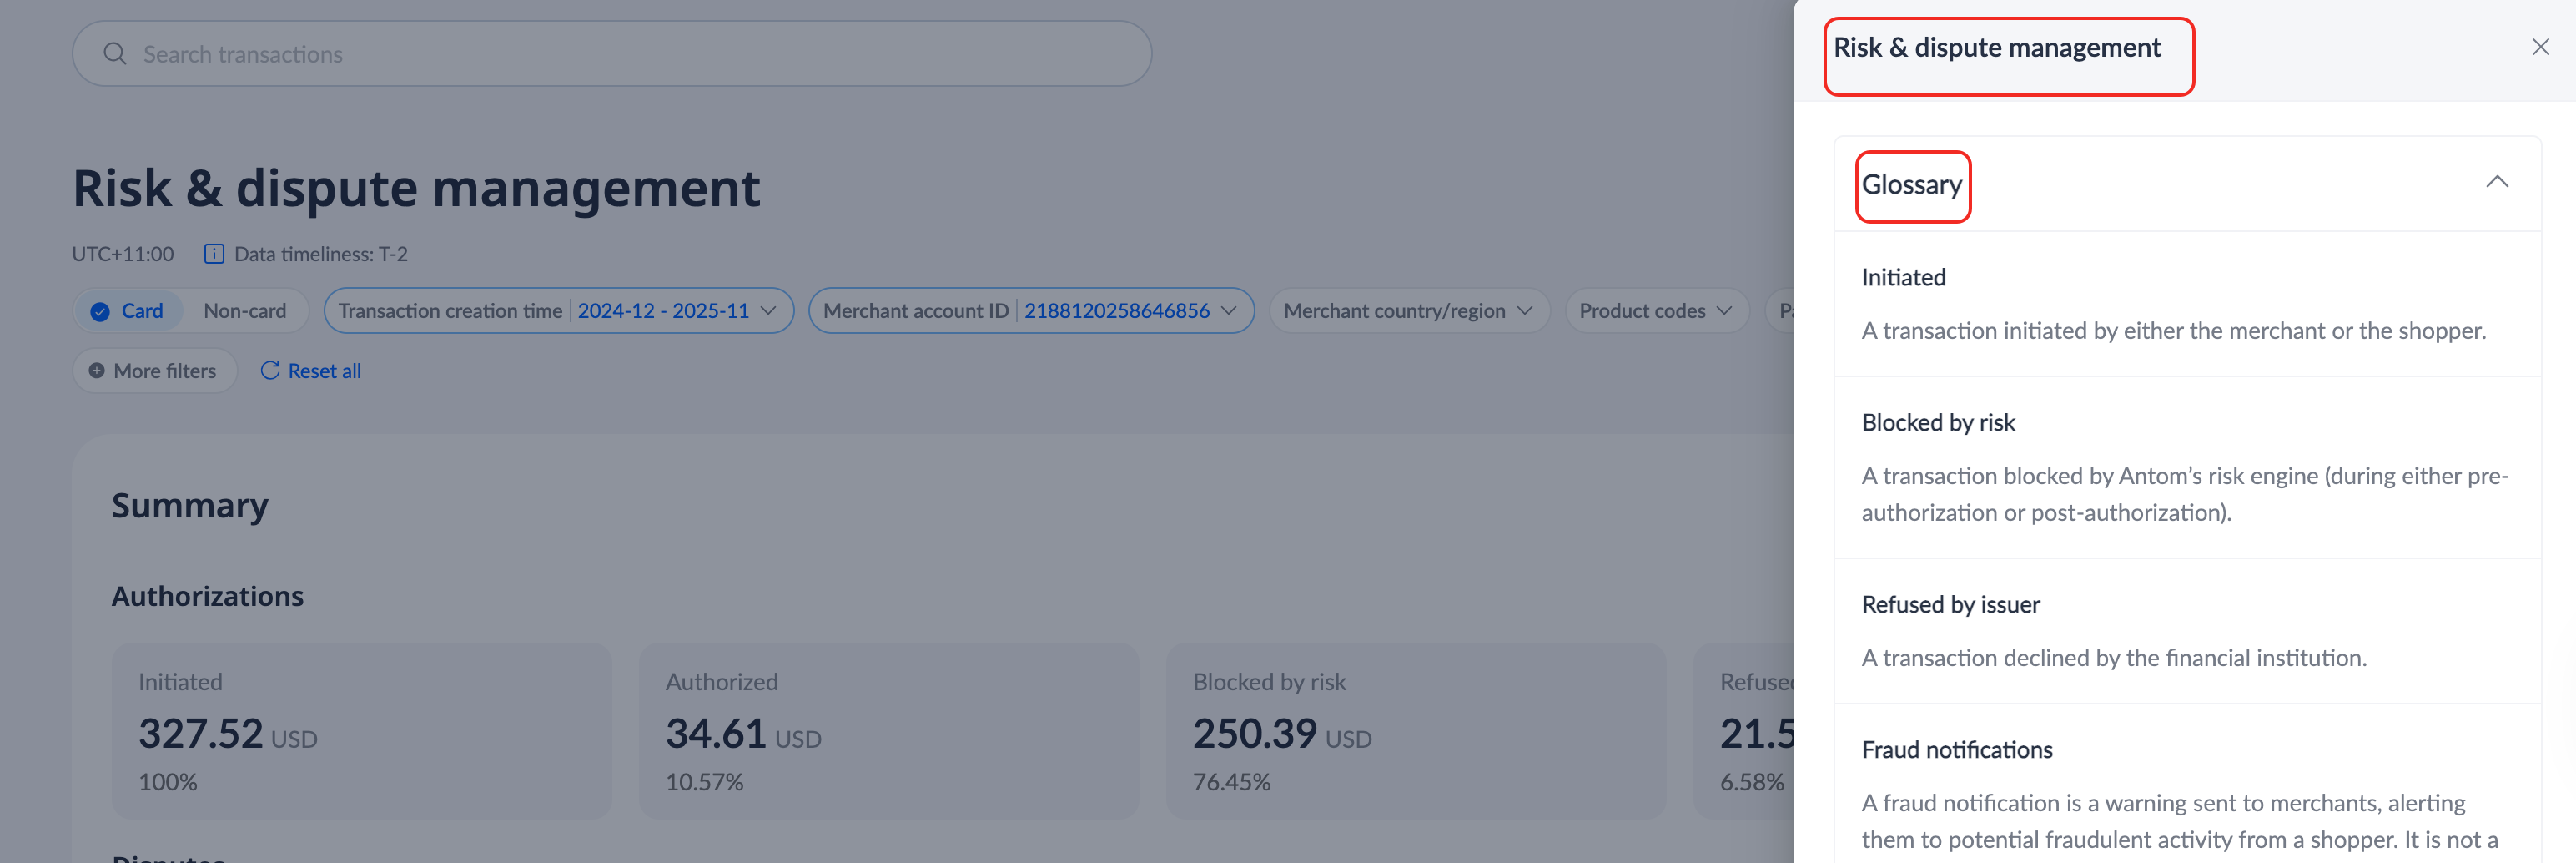The height and width of the screenshot is (863, 2576).
Task: Close the Risk & dispute management panel
Action: coord(2540,47)
